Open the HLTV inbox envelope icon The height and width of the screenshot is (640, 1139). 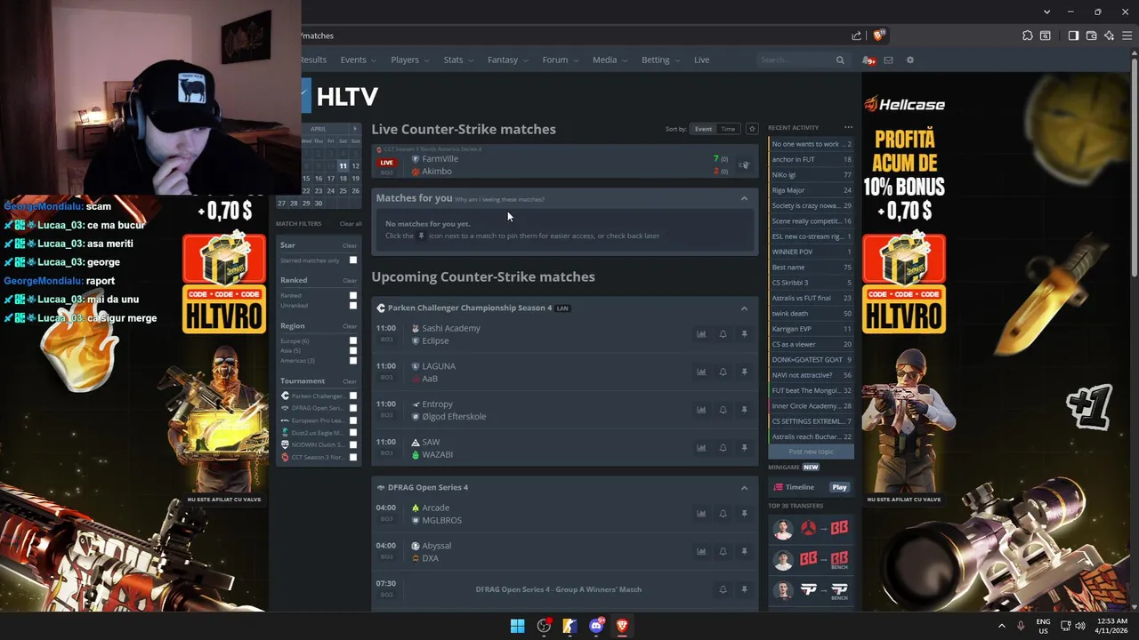click(x=888, y=60)
